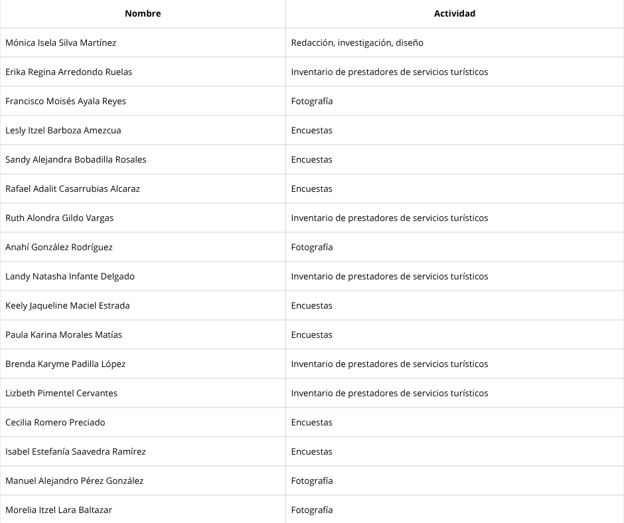The width and height of the screenshot is (624, 523).
Task: Click the Sandy Alejandra Bobadilla Rosales cell
Action: 76,159
